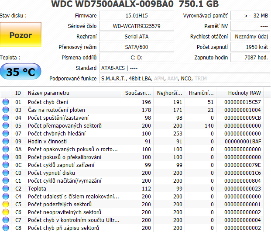271x236 pixels.
Task: Select the row named Hodin v činnosti
Action: (x=132, y=141)
